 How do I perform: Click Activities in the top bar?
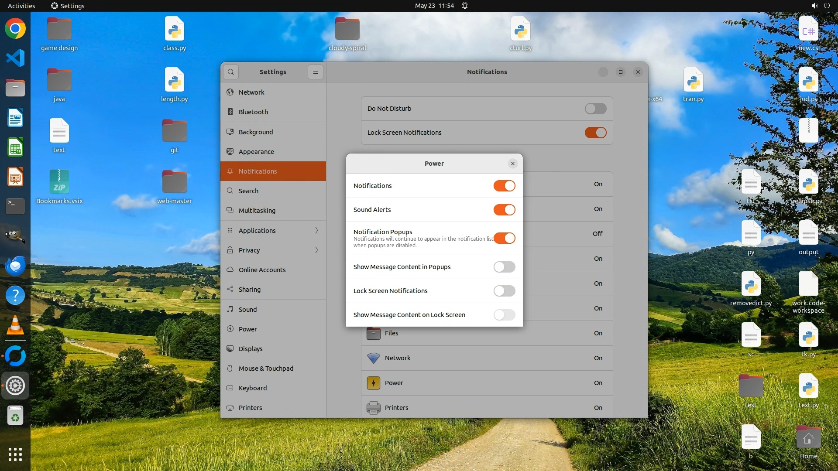(21, 6)
